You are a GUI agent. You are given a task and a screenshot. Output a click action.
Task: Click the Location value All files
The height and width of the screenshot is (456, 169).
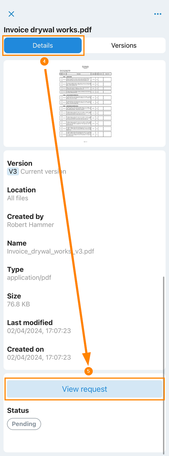click(18, 198)
